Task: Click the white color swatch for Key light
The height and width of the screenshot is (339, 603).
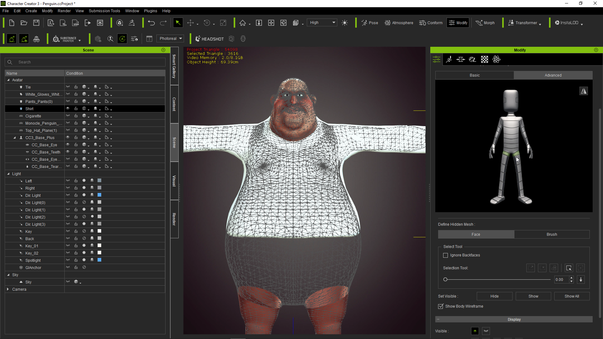Action: tap(99, 231)
